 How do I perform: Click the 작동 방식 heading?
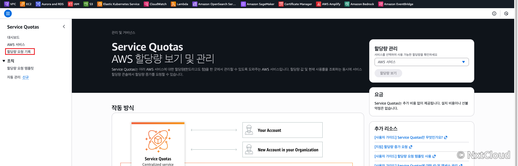coord(123,108)
